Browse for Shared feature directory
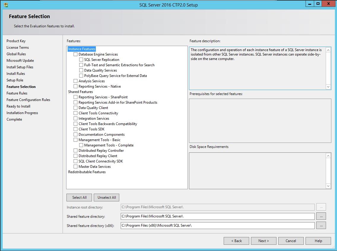The height and width of the screenshot is (251, 337). point(321,216)
